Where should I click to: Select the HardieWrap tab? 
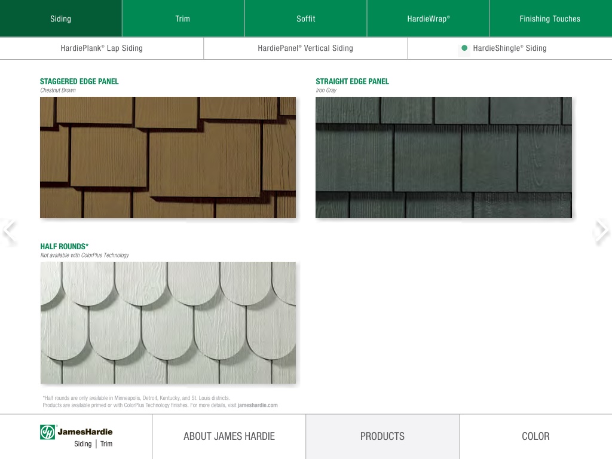428,19
